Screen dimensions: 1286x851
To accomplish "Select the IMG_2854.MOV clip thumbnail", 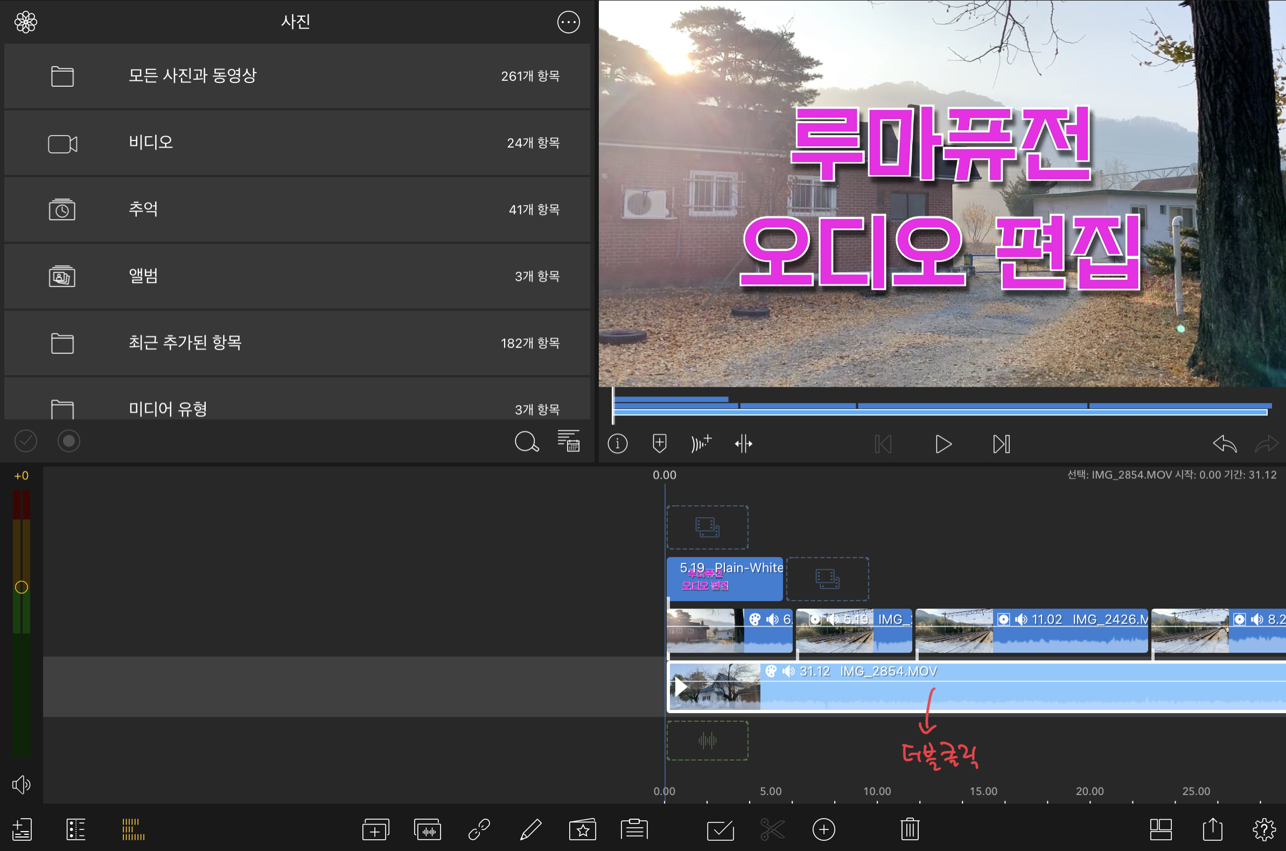I will pyautogui.click(x=715, y=687).
